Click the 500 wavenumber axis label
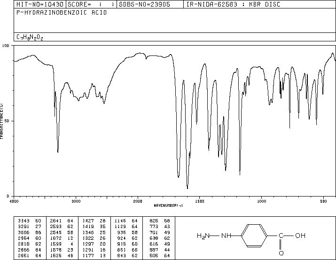The height and width of the screenshot is (260, 336). click(x=323, y=201)
